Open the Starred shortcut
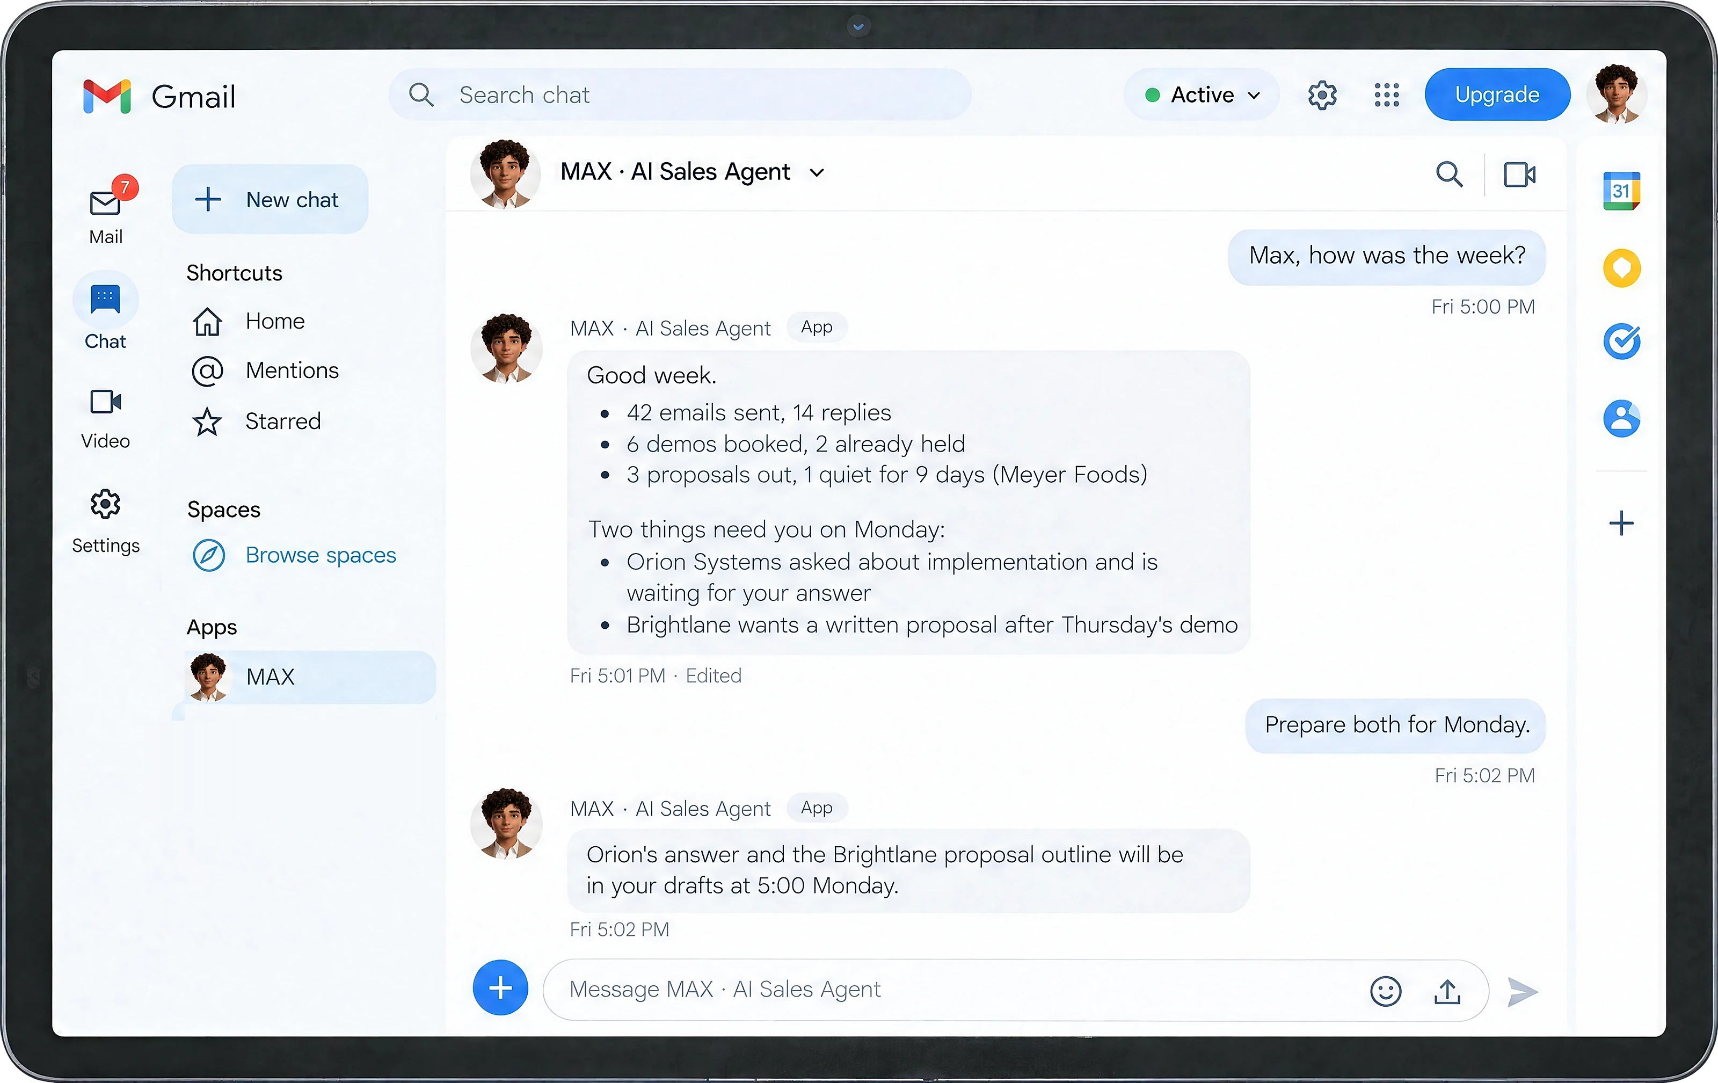1718x1083 pixels. pyautogui.click(x=256, y=421)
